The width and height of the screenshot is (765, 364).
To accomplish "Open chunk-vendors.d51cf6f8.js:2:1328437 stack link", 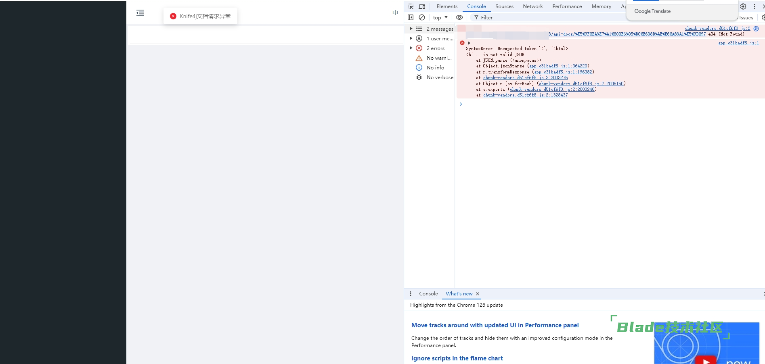I will tap(525, 95).
